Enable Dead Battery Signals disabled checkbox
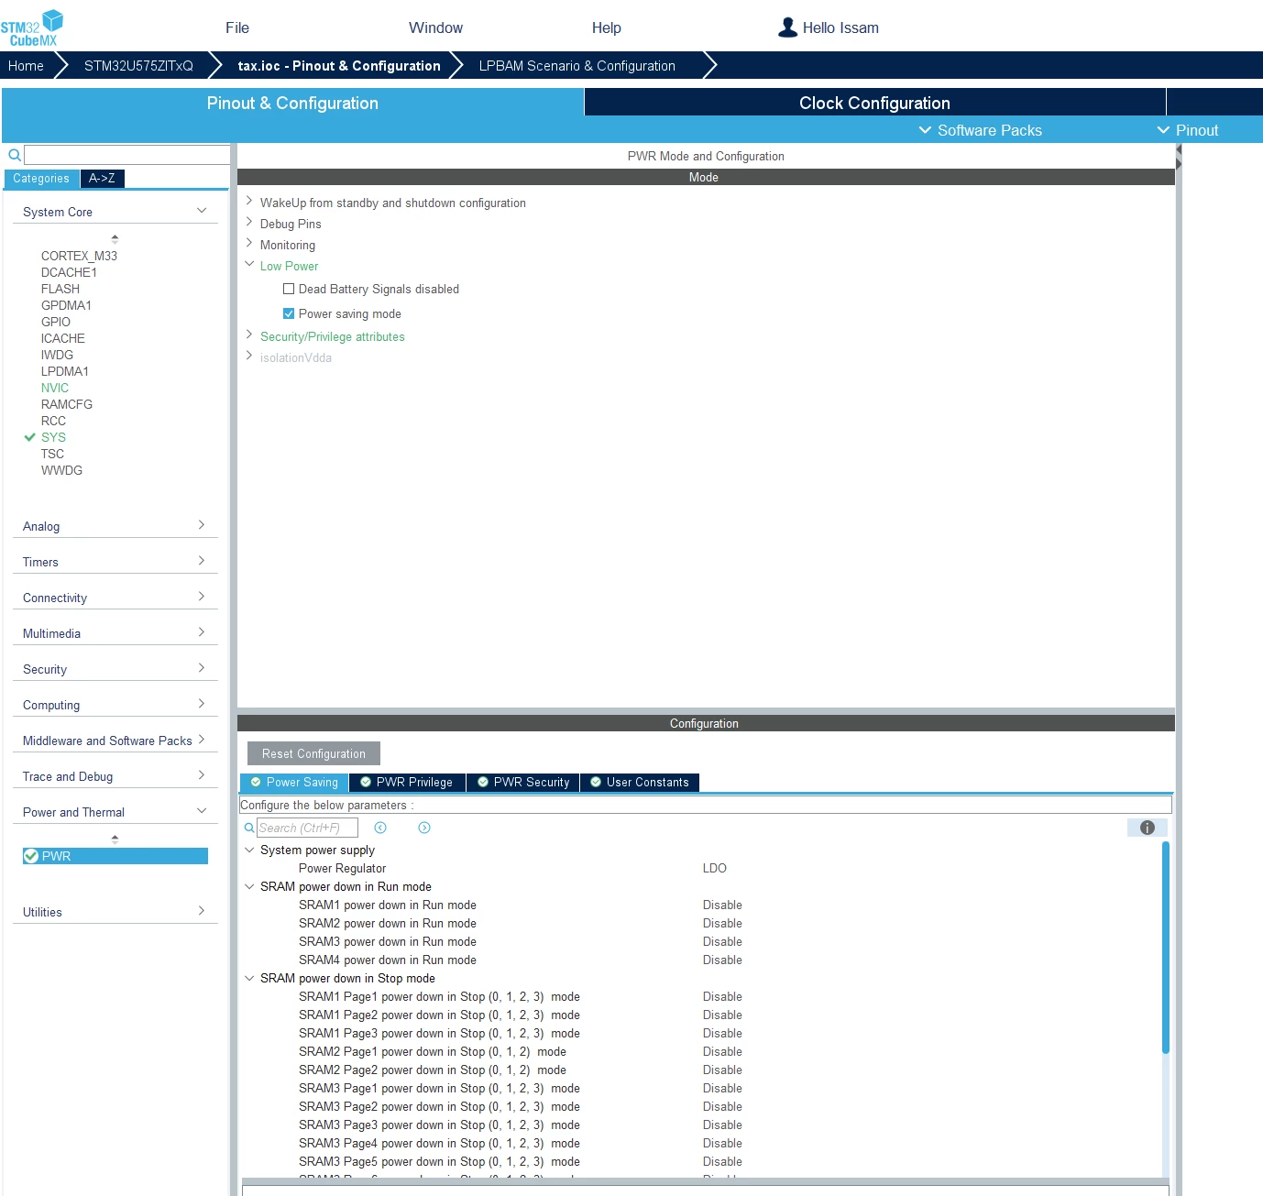Image resolution: width=1263 pixels, height=1196 pixels. (289, 289)
